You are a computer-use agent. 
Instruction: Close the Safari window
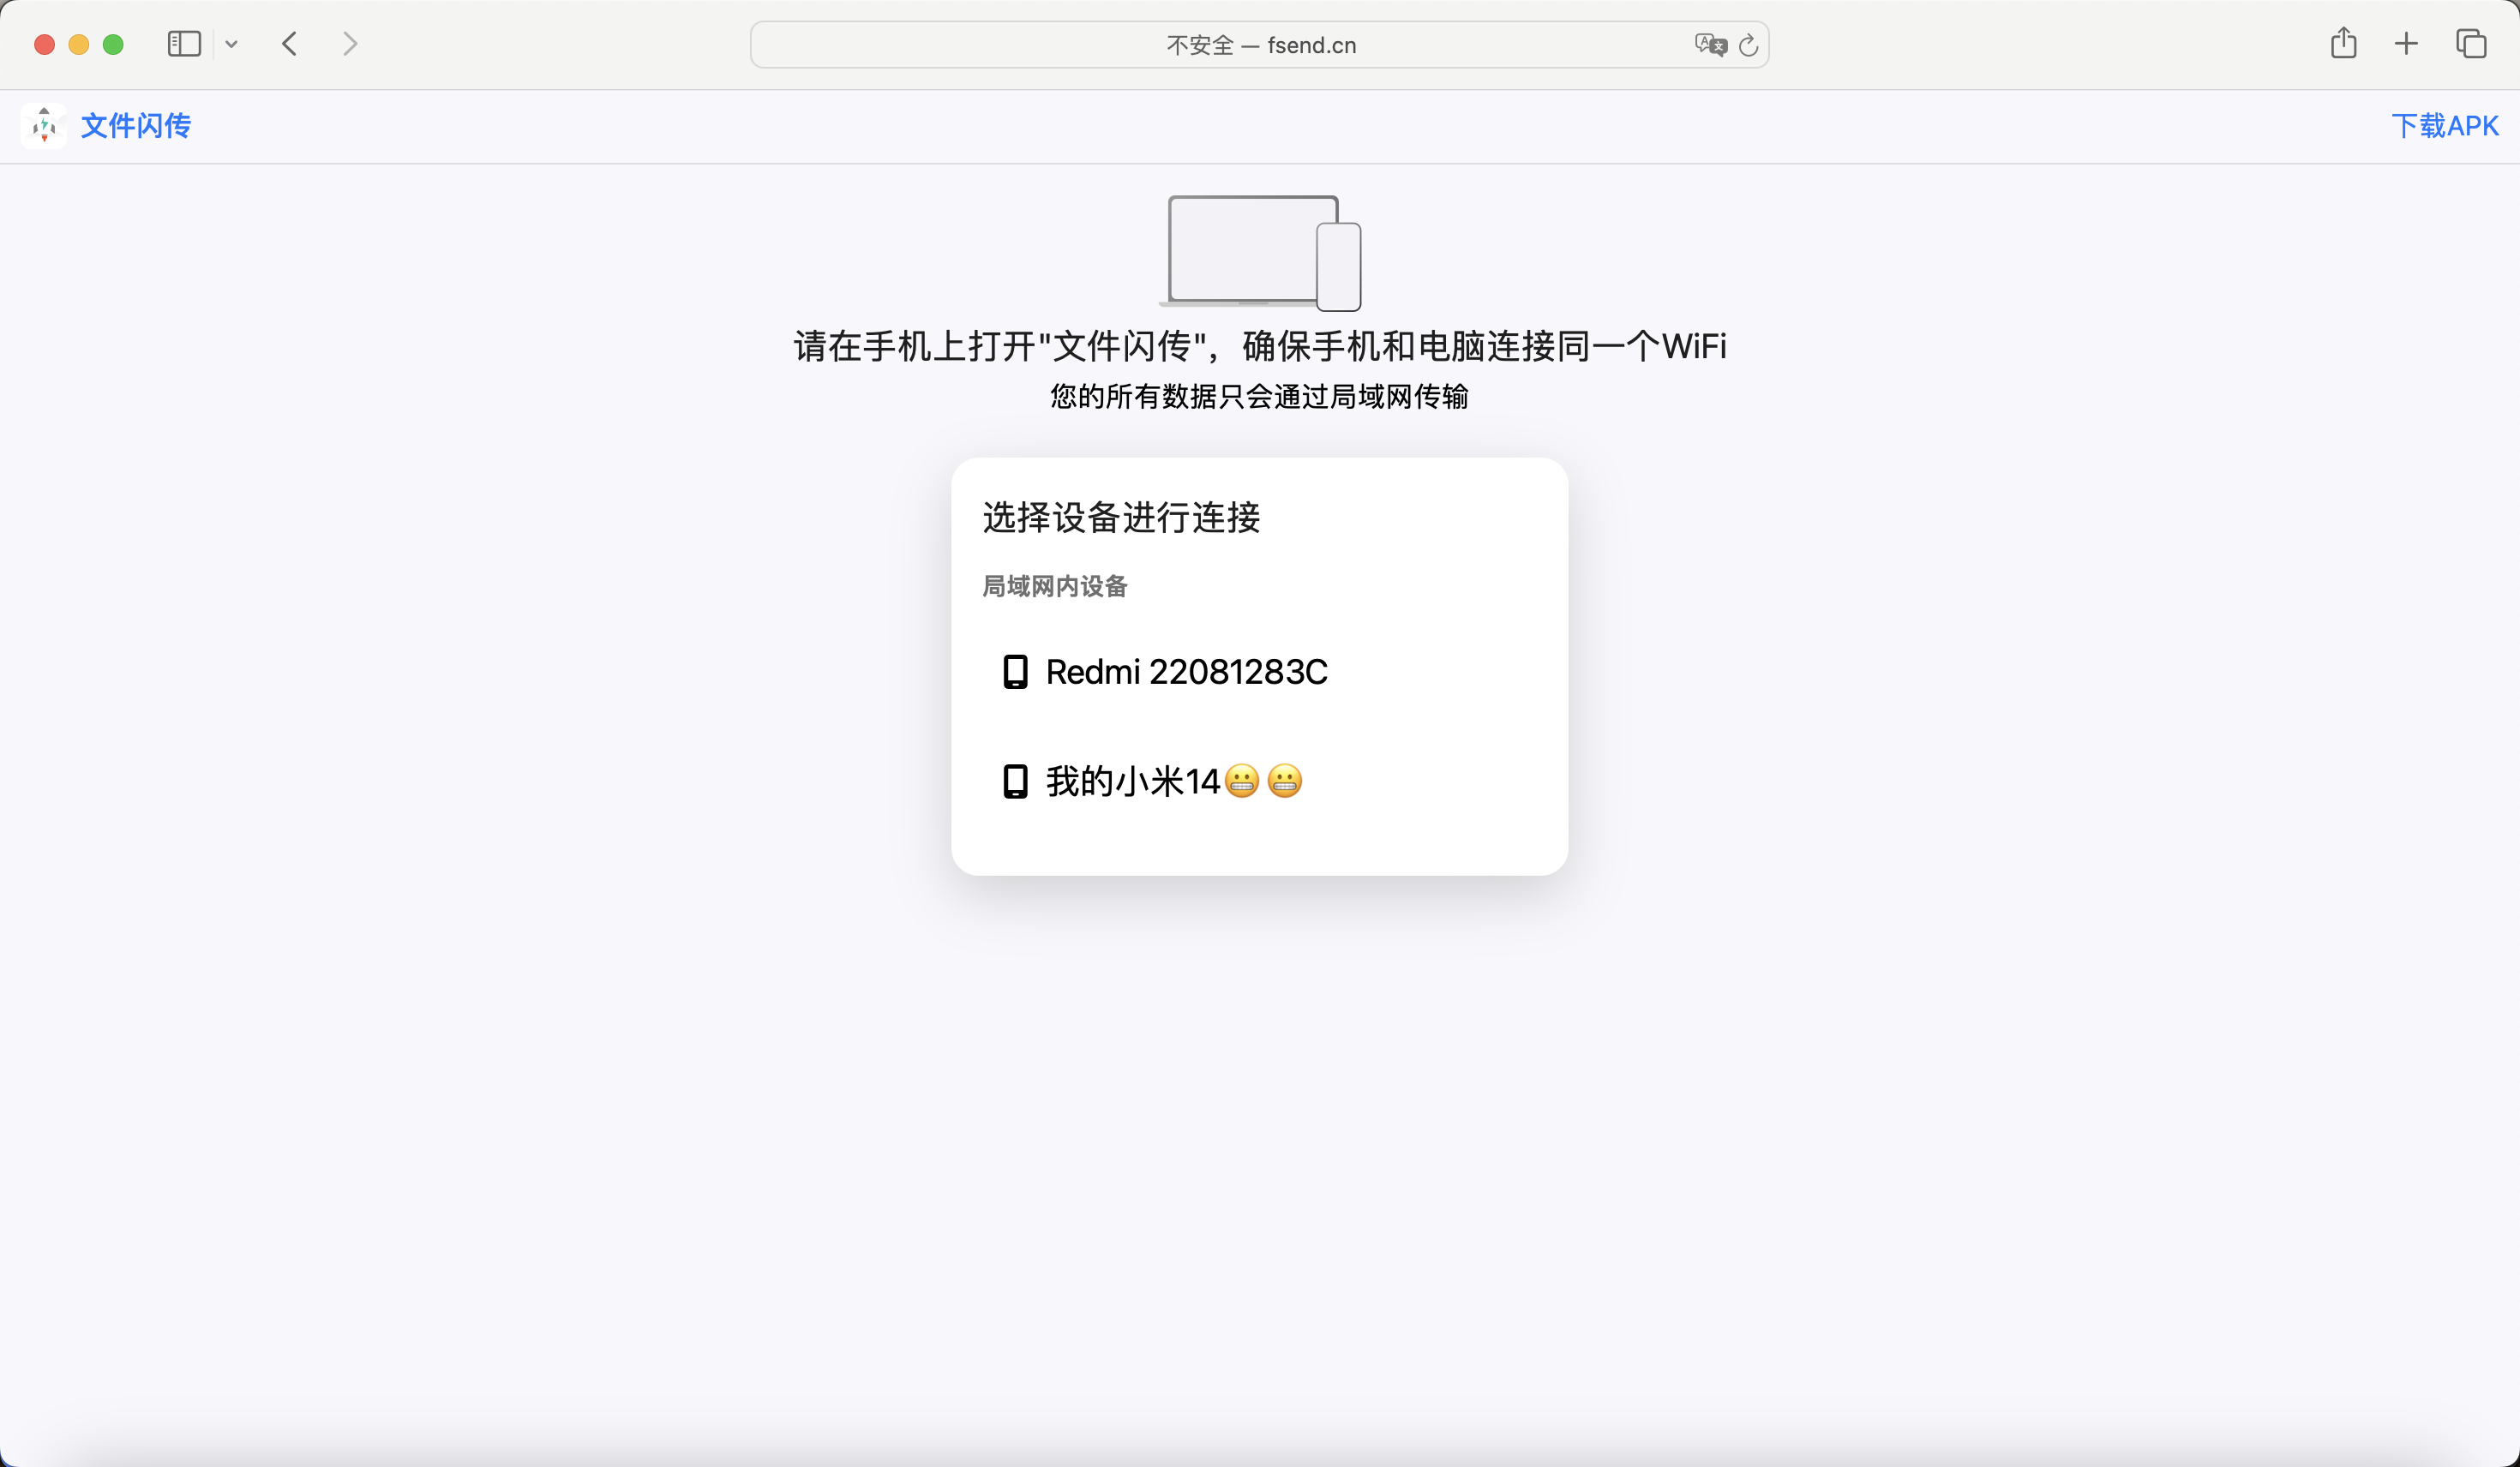pyautogui.click(x=44, y=44)
